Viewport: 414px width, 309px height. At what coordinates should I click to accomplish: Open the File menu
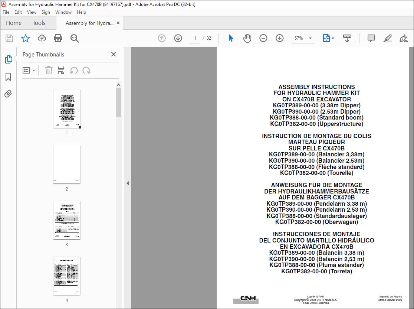[x=6, y=12]
